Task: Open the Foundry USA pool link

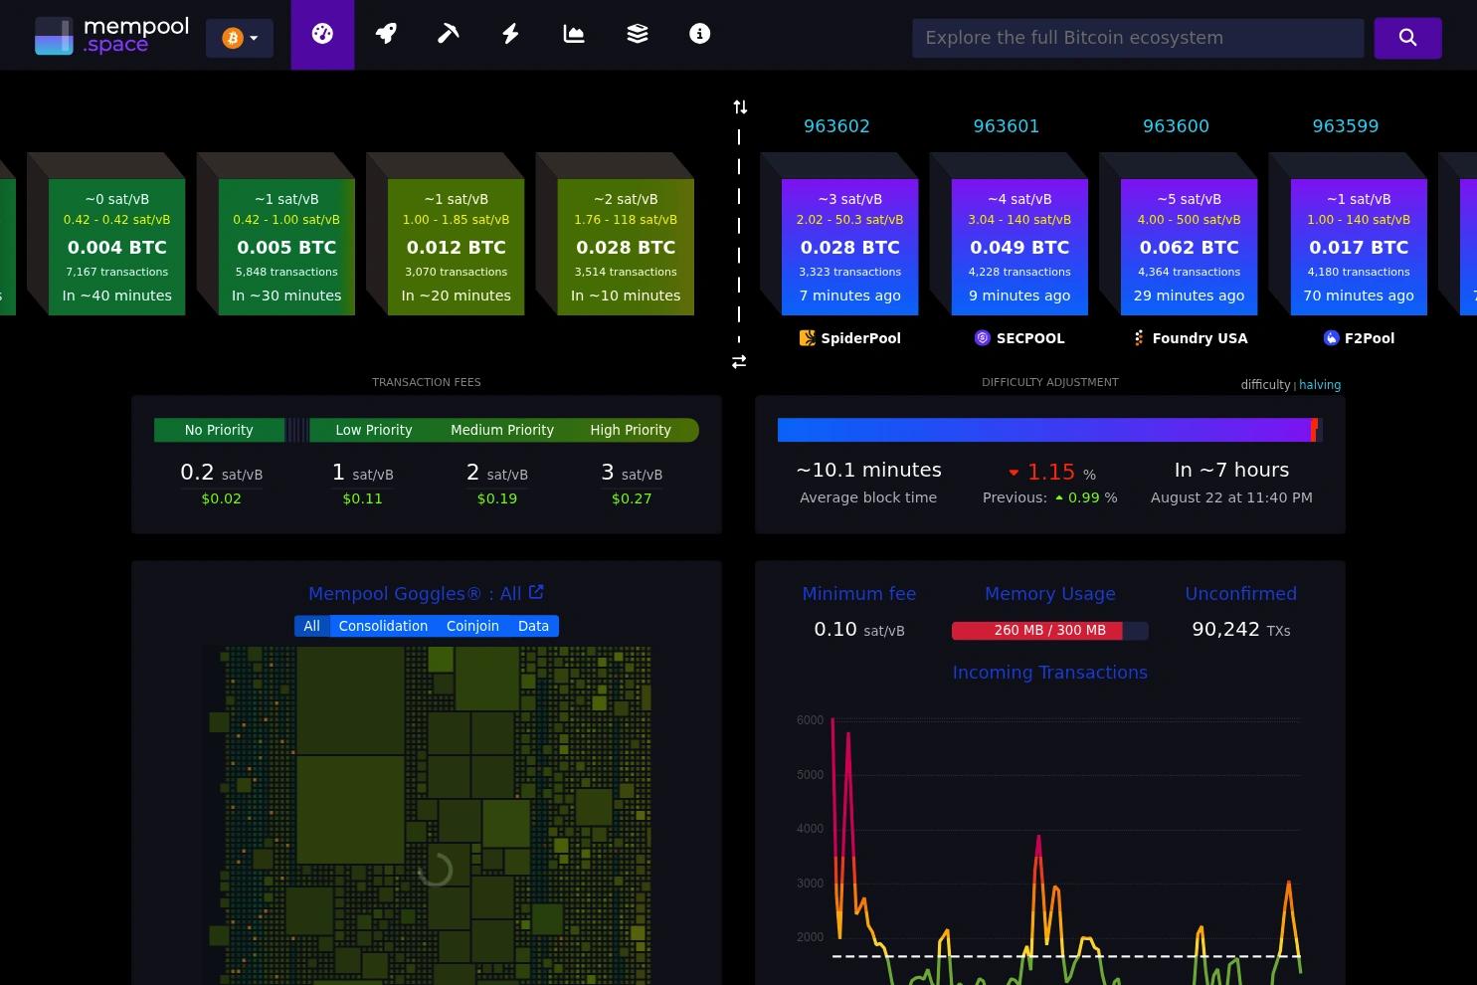Action: pyautogui.click(x=1190, y=338)
